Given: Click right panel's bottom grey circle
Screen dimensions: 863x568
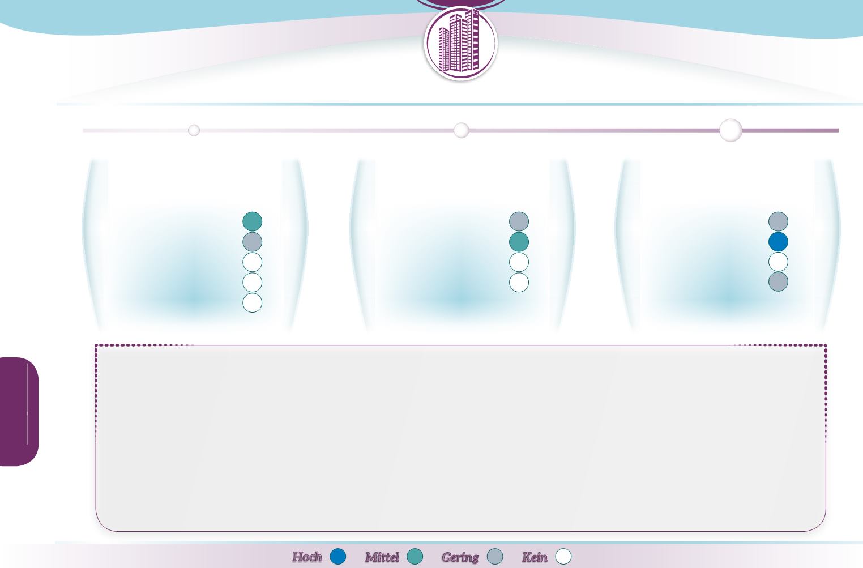Looking at the screenshot, I should pos(779,281).
